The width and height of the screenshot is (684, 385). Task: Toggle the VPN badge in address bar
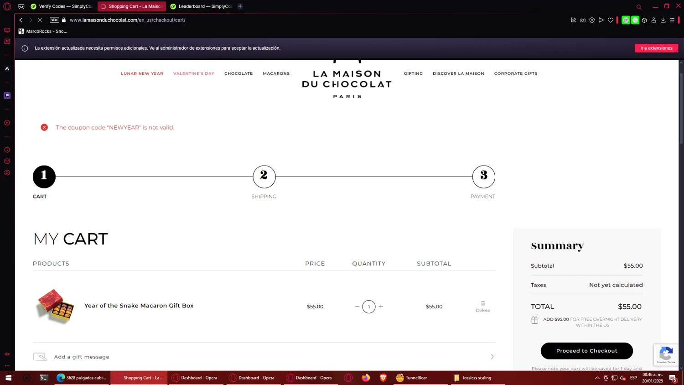54,20
